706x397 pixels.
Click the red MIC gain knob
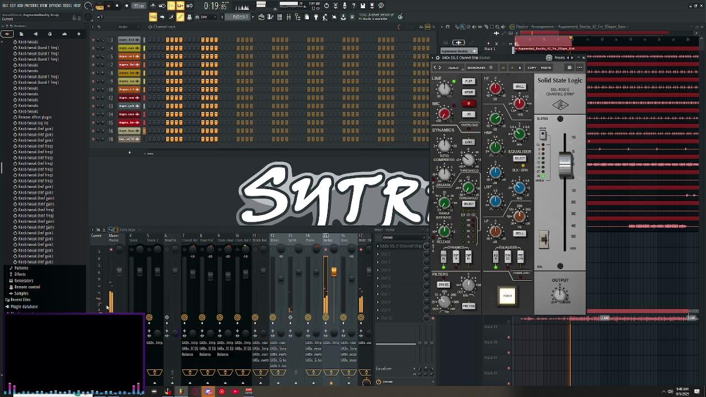[445, 114]
